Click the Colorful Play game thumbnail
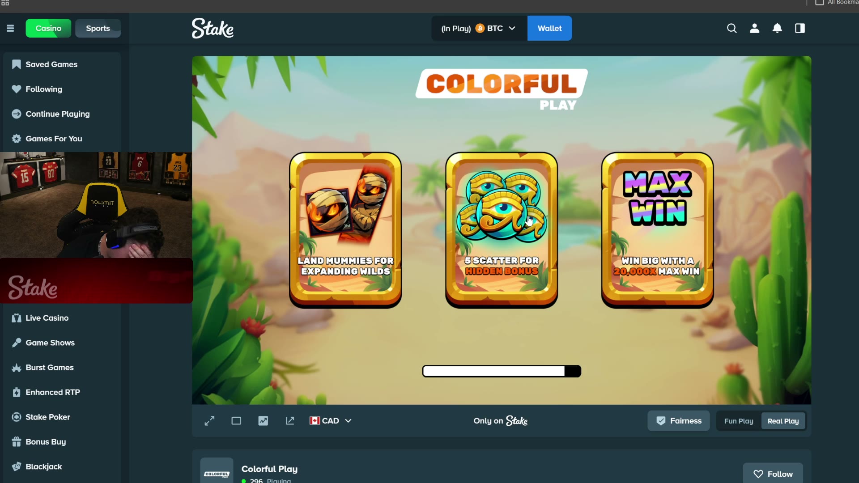This screenshot has height=483, width=859. [217, 470]
